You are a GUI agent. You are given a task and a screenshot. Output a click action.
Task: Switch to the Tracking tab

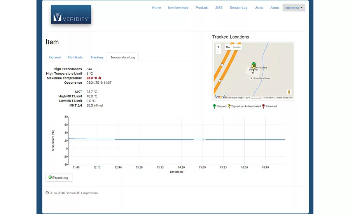coord(96,58)
